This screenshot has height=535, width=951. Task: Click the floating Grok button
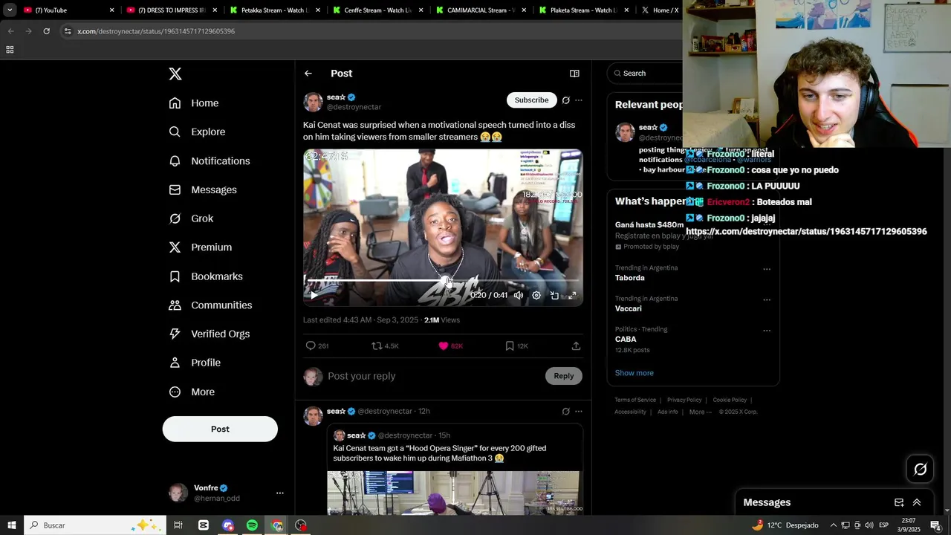[x=920, y=469]
